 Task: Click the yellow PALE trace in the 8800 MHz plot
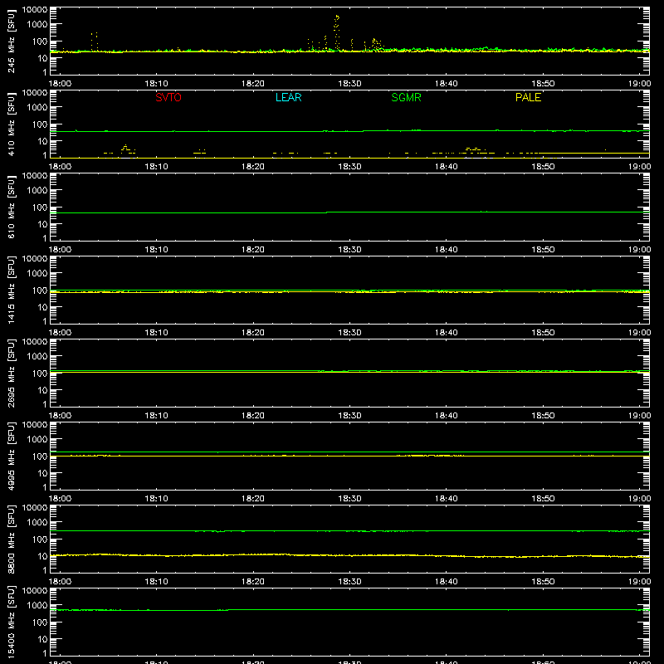349,555
